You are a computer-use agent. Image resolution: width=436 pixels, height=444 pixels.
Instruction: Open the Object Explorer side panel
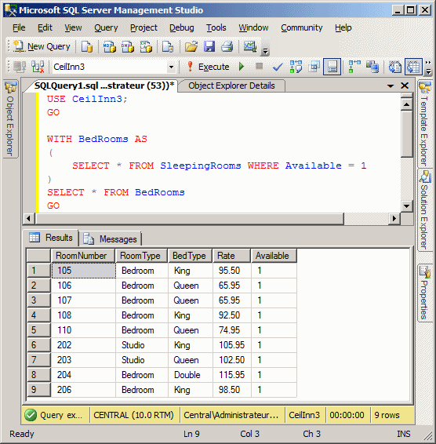10,119
